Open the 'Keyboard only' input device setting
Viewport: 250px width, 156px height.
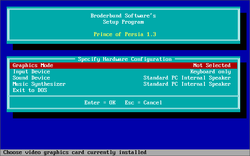point(210,72)
